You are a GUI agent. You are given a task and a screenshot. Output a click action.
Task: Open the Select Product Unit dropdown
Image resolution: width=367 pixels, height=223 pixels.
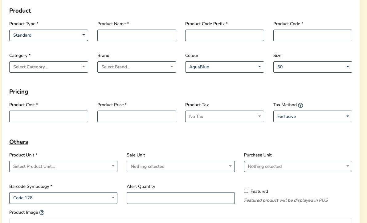pos(63,166)
